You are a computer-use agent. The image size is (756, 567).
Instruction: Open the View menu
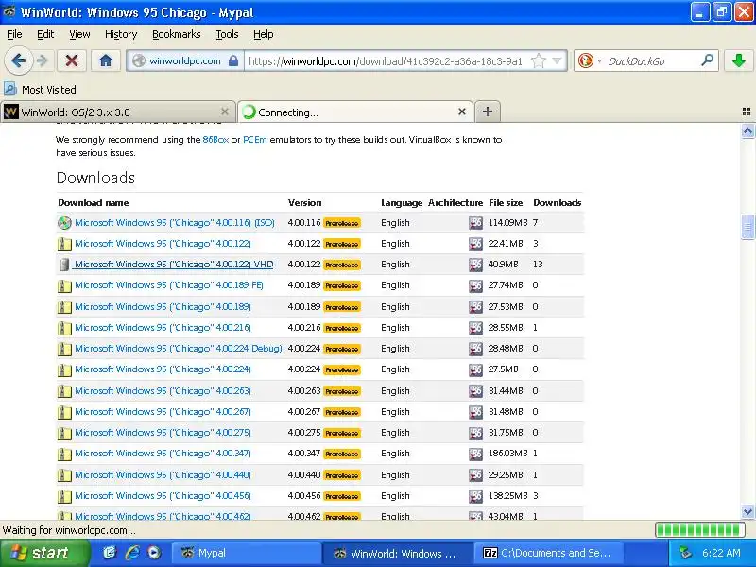tap(79, 34)
